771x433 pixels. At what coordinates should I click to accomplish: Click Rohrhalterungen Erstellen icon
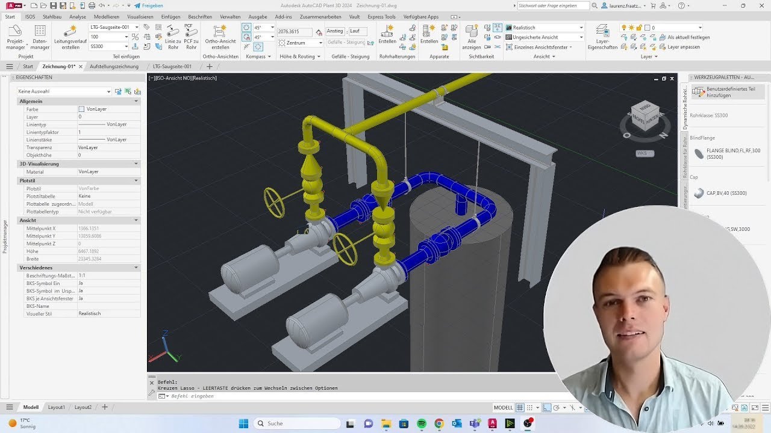(387, 34)
